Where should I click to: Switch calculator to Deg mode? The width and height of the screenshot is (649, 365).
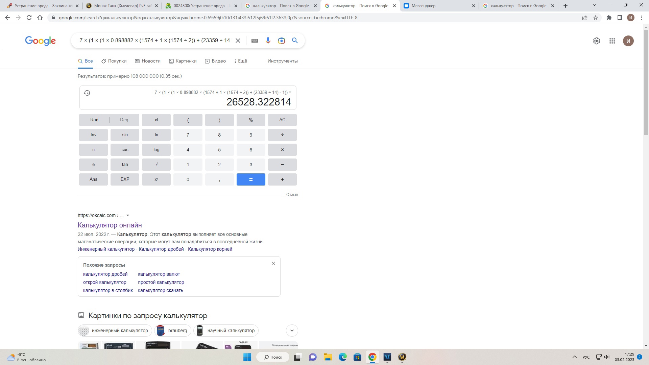click(x=124, y=120)
